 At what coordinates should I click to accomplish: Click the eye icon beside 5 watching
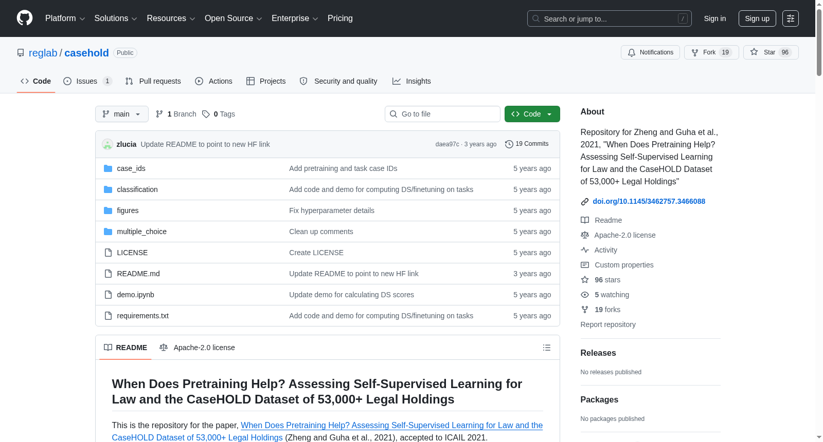[585, 295]
